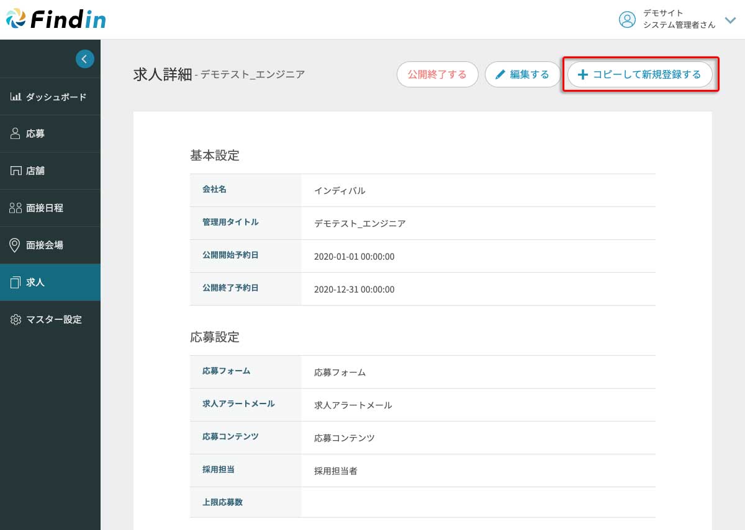Expand the user account dropdown chevron
Viewport: 745px width, 530px height.
730,19
